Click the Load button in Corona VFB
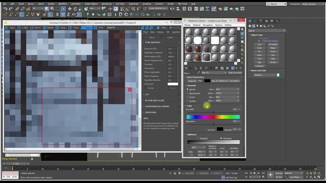 click(x=171, y=37)
